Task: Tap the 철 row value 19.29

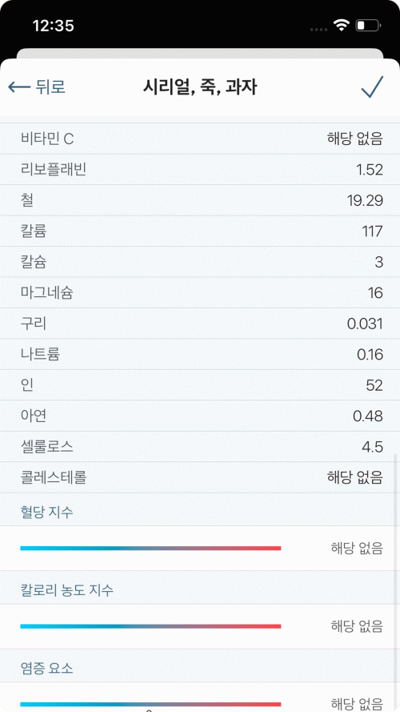Action: [x=365, y=201]
